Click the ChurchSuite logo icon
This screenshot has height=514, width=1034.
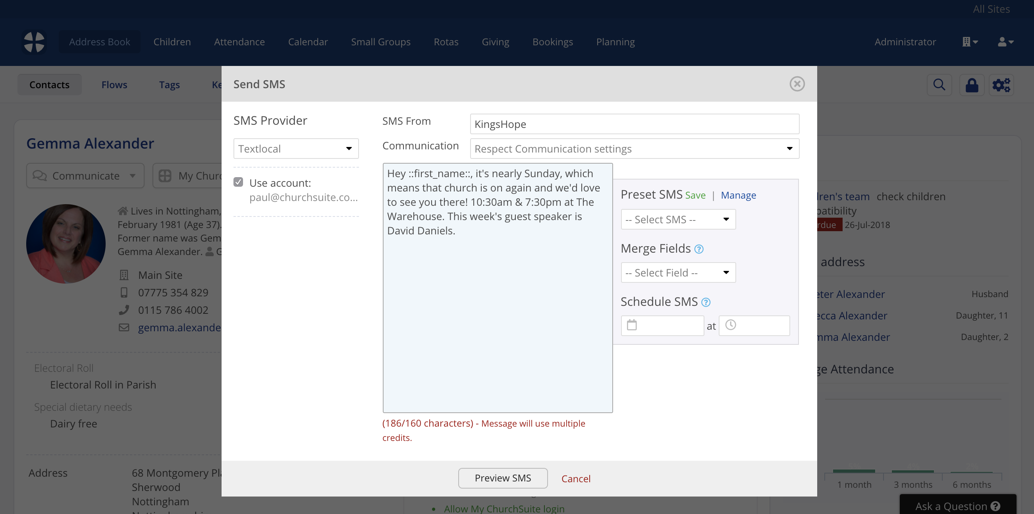click(34, 42)
